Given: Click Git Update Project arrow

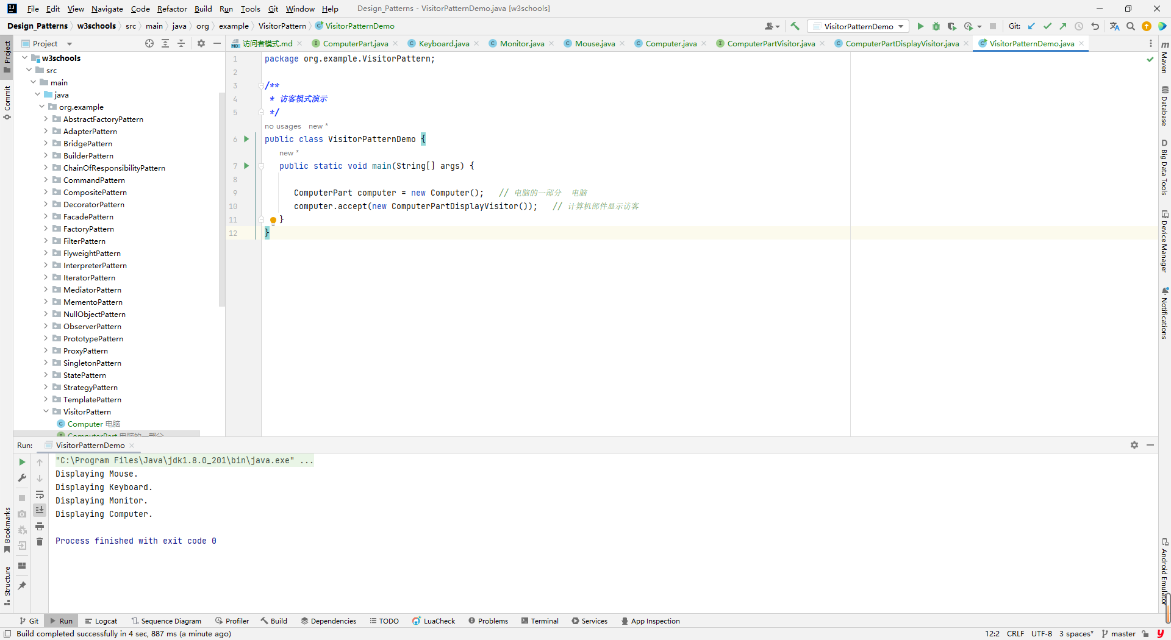Looking at the screenshot, I should click(1031, 26).
